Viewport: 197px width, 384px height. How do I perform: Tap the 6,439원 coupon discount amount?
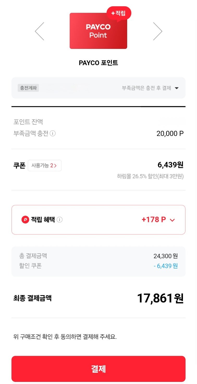170,165
